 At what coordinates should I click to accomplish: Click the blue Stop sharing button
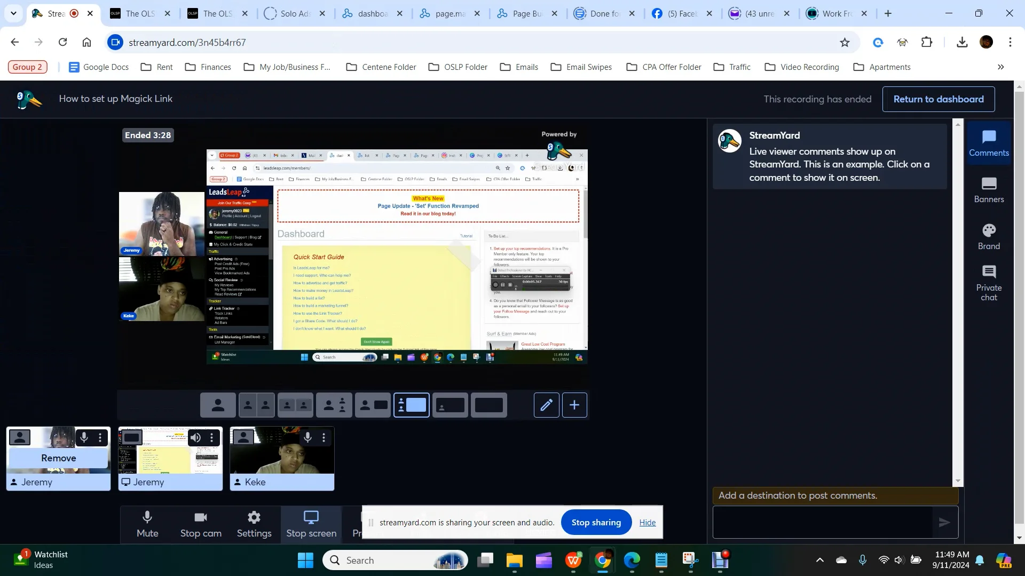596,523
